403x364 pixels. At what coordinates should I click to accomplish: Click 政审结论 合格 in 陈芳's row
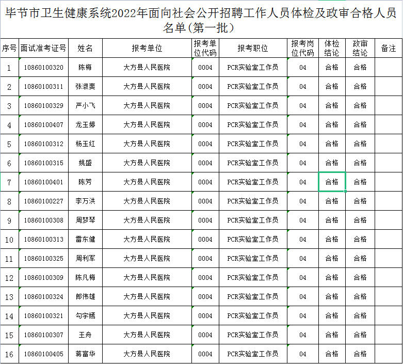coord(360,182)
